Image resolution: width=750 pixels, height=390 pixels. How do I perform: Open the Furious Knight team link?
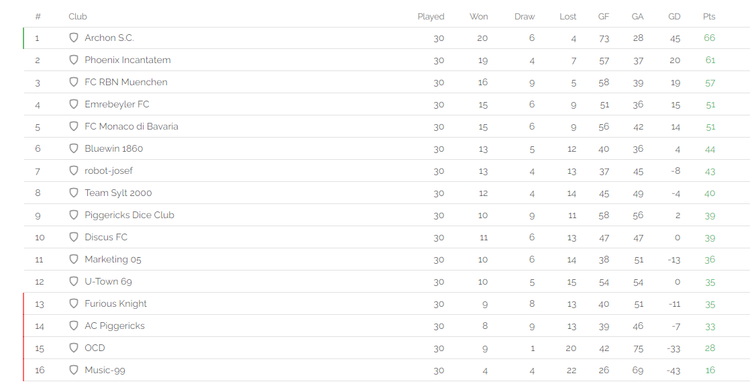pyautogui.click(x=115, y=303)
